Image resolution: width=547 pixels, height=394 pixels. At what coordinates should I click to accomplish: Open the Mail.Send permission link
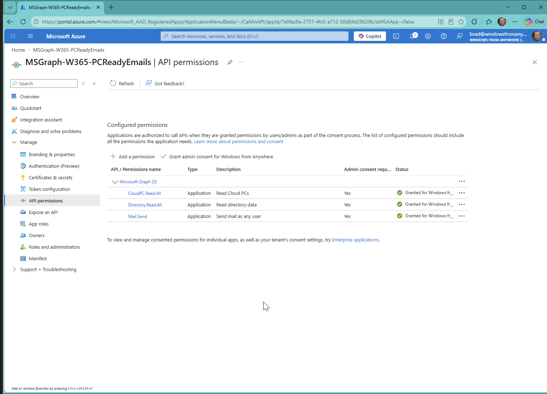coord(138,217)
